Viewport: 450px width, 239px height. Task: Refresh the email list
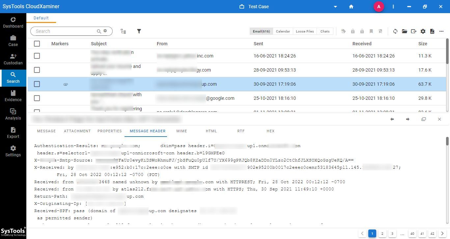[395, 31]
